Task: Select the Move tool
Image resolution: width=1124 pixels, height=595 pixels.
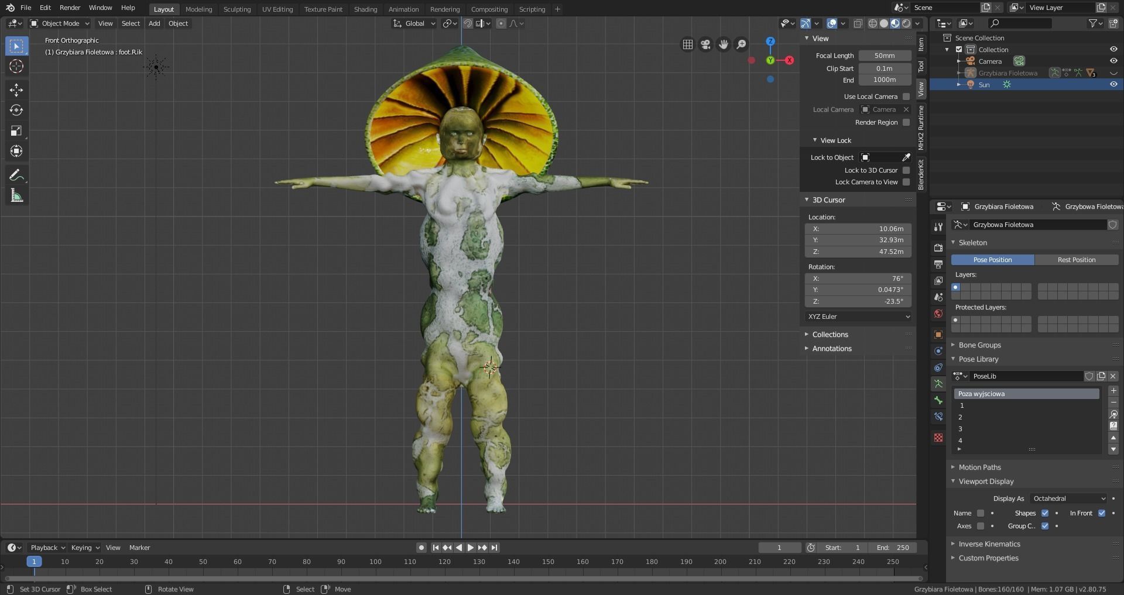Action: 16,90
